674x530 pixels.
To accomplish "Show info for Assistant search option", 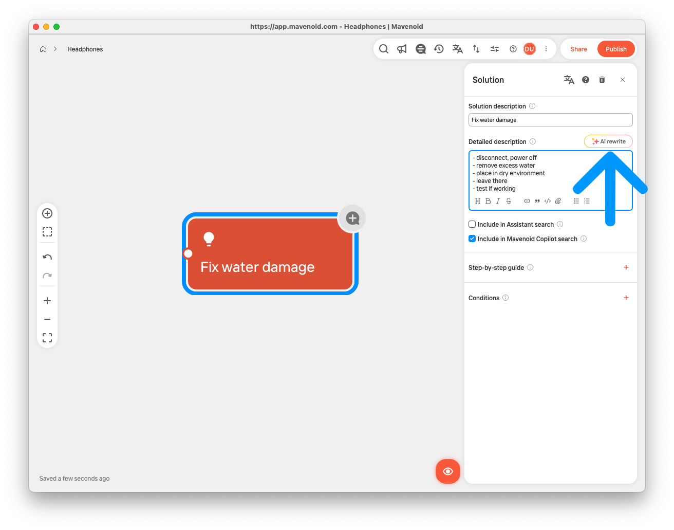I will coord(560,224).
